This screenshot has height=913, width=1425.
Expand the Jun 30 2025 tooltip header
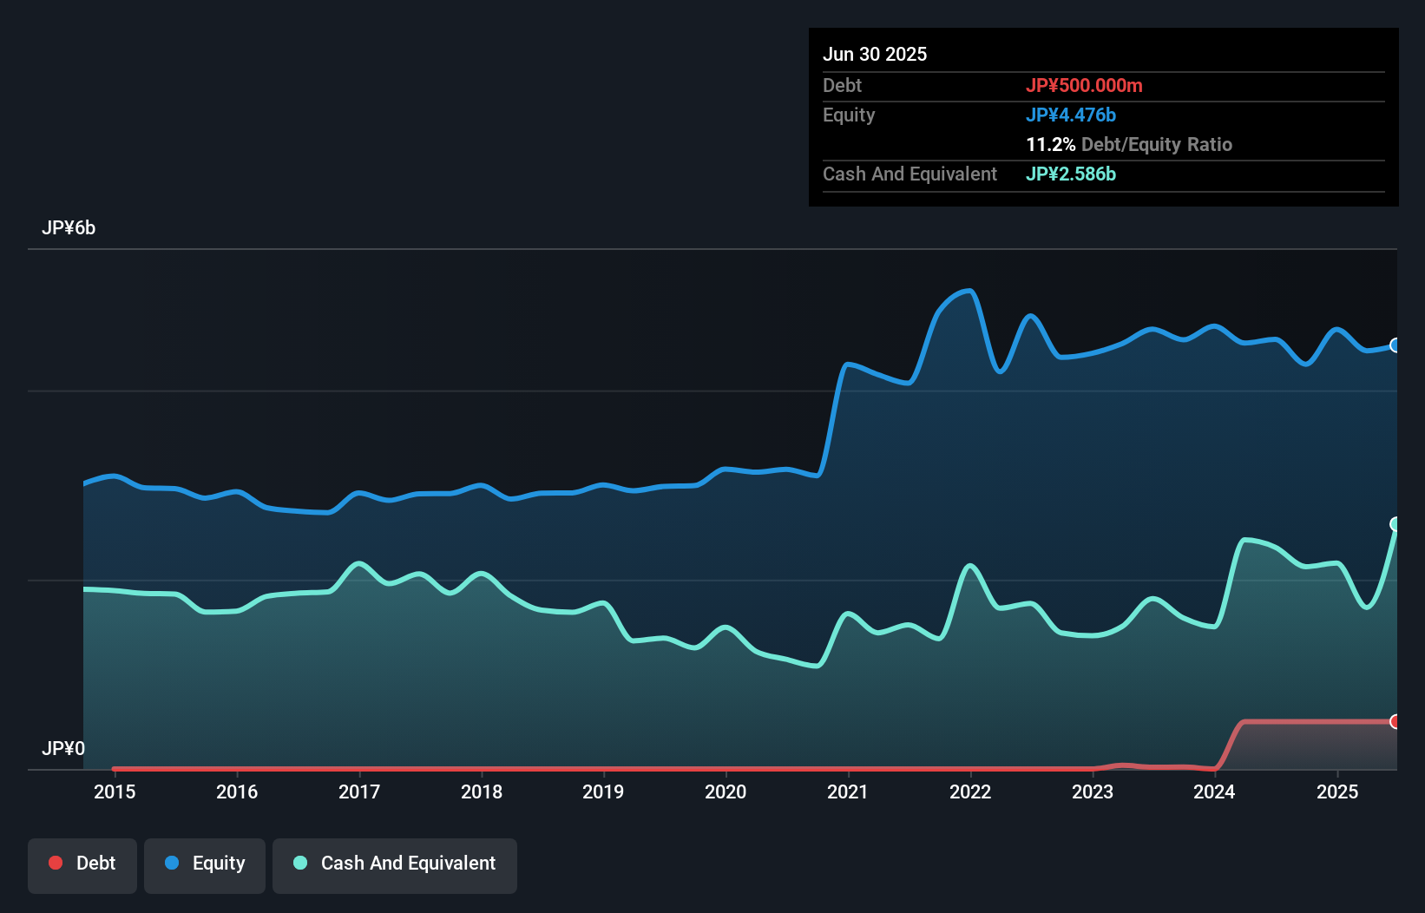tap(875, 54)
